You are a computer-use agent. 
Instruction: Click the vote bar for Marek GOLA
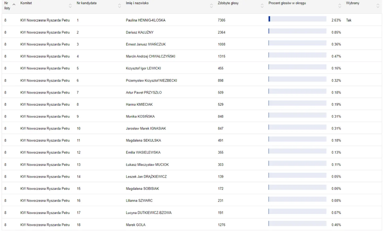click(x=297, y=223)
